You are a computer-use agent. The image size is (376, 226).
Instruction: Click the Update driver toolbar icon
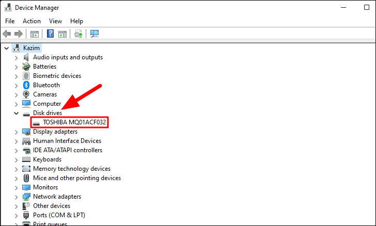click(79, 34)
